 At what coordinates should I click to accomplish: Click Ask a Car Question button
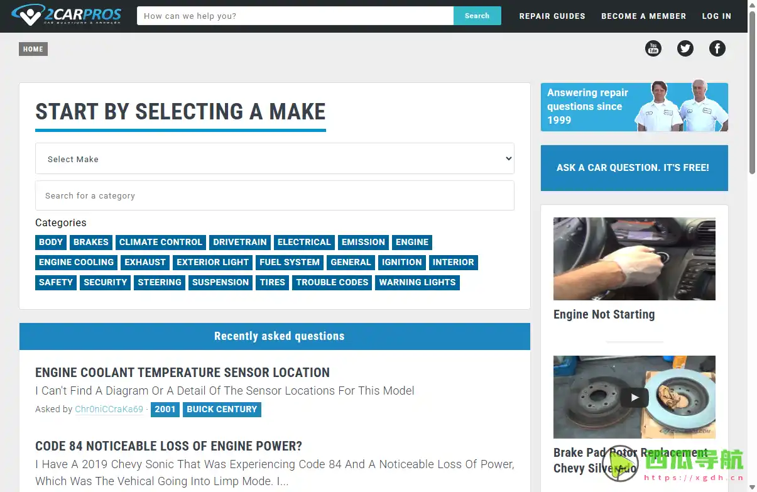tap(633, 168)
